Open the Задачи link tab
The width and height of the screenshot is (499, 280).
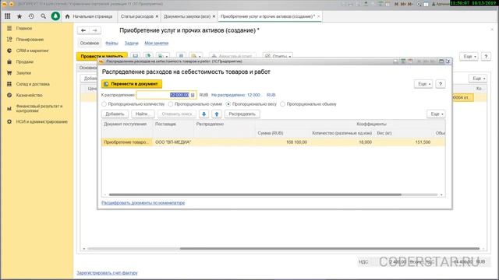point(132,44)
